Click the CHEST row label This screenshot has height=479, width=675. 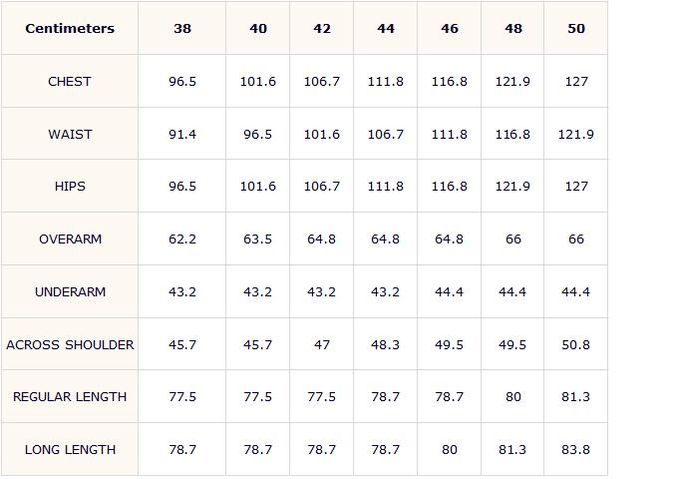[x=70, y=82]
